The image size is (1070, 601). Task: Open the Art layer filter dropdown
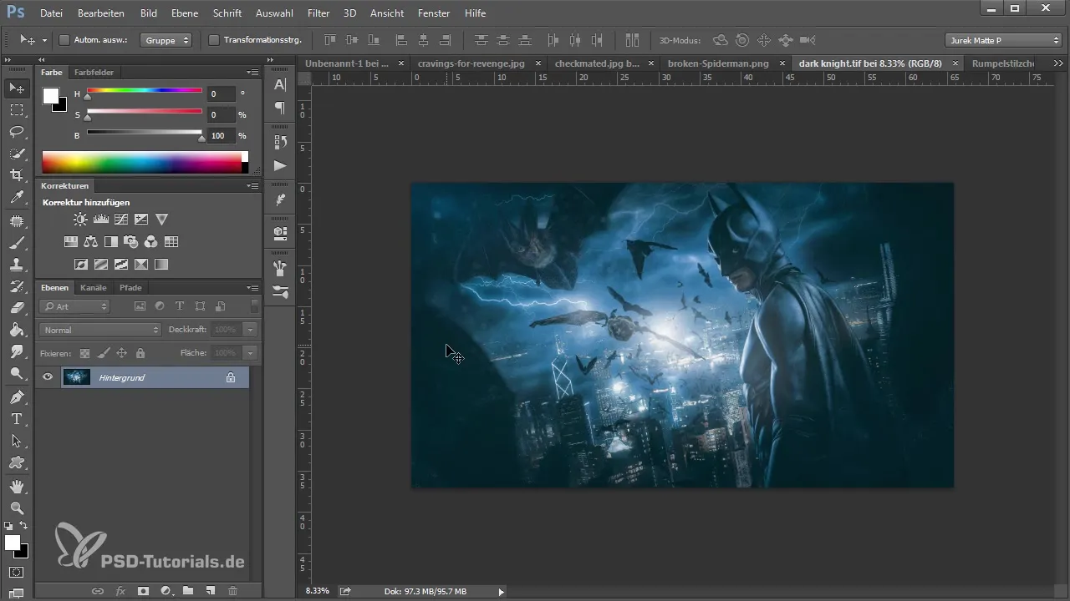click(75, 306)
